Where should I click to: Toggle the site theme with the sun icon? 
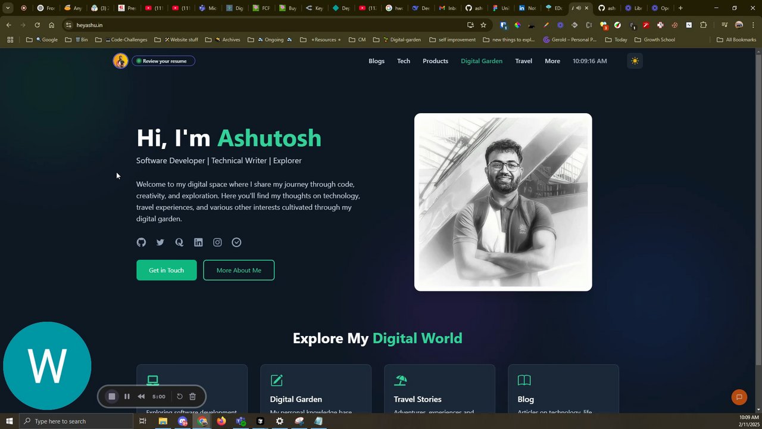pos(635,61)
